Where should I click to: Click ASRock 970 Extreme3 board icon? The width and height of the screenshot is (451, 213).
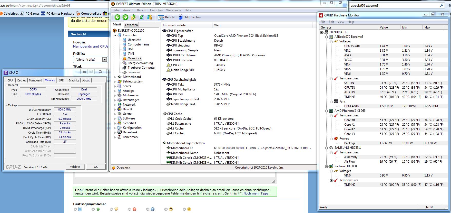(x=331, y=37)
